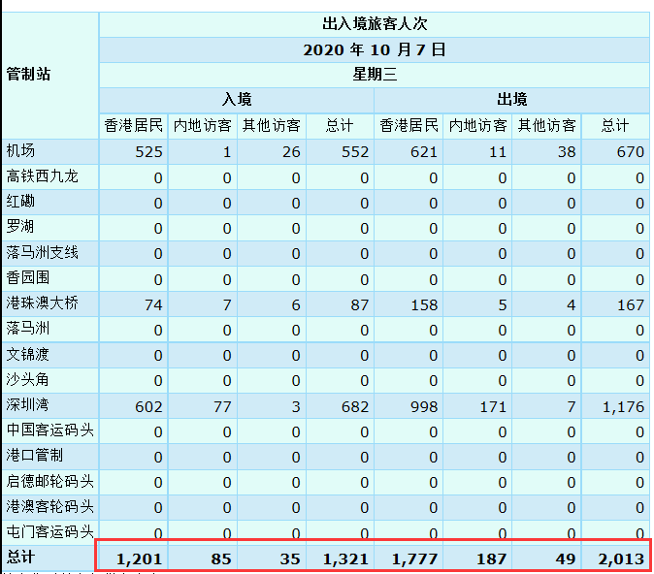654x574 pixels.
Task: Select the total value 49
Action: [x=566, y=559]
